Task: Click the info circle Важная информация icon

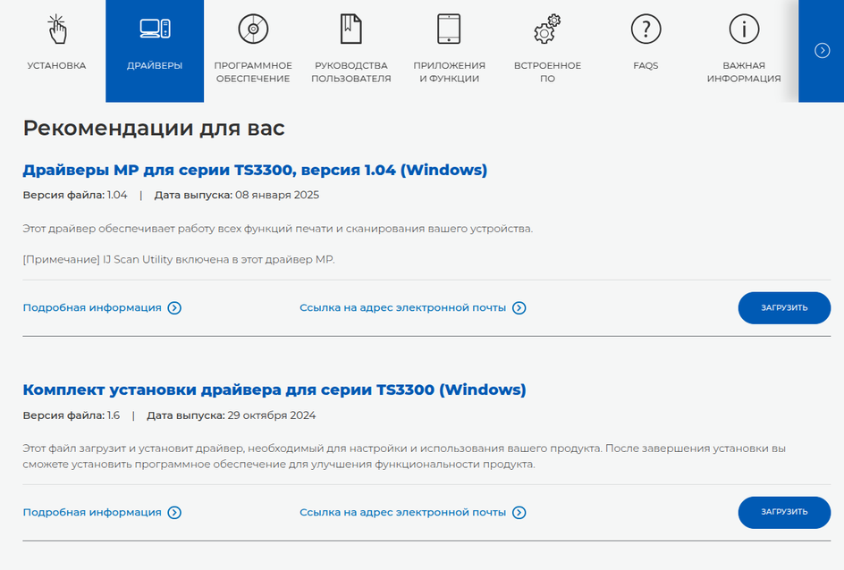Action: (744, 29)
